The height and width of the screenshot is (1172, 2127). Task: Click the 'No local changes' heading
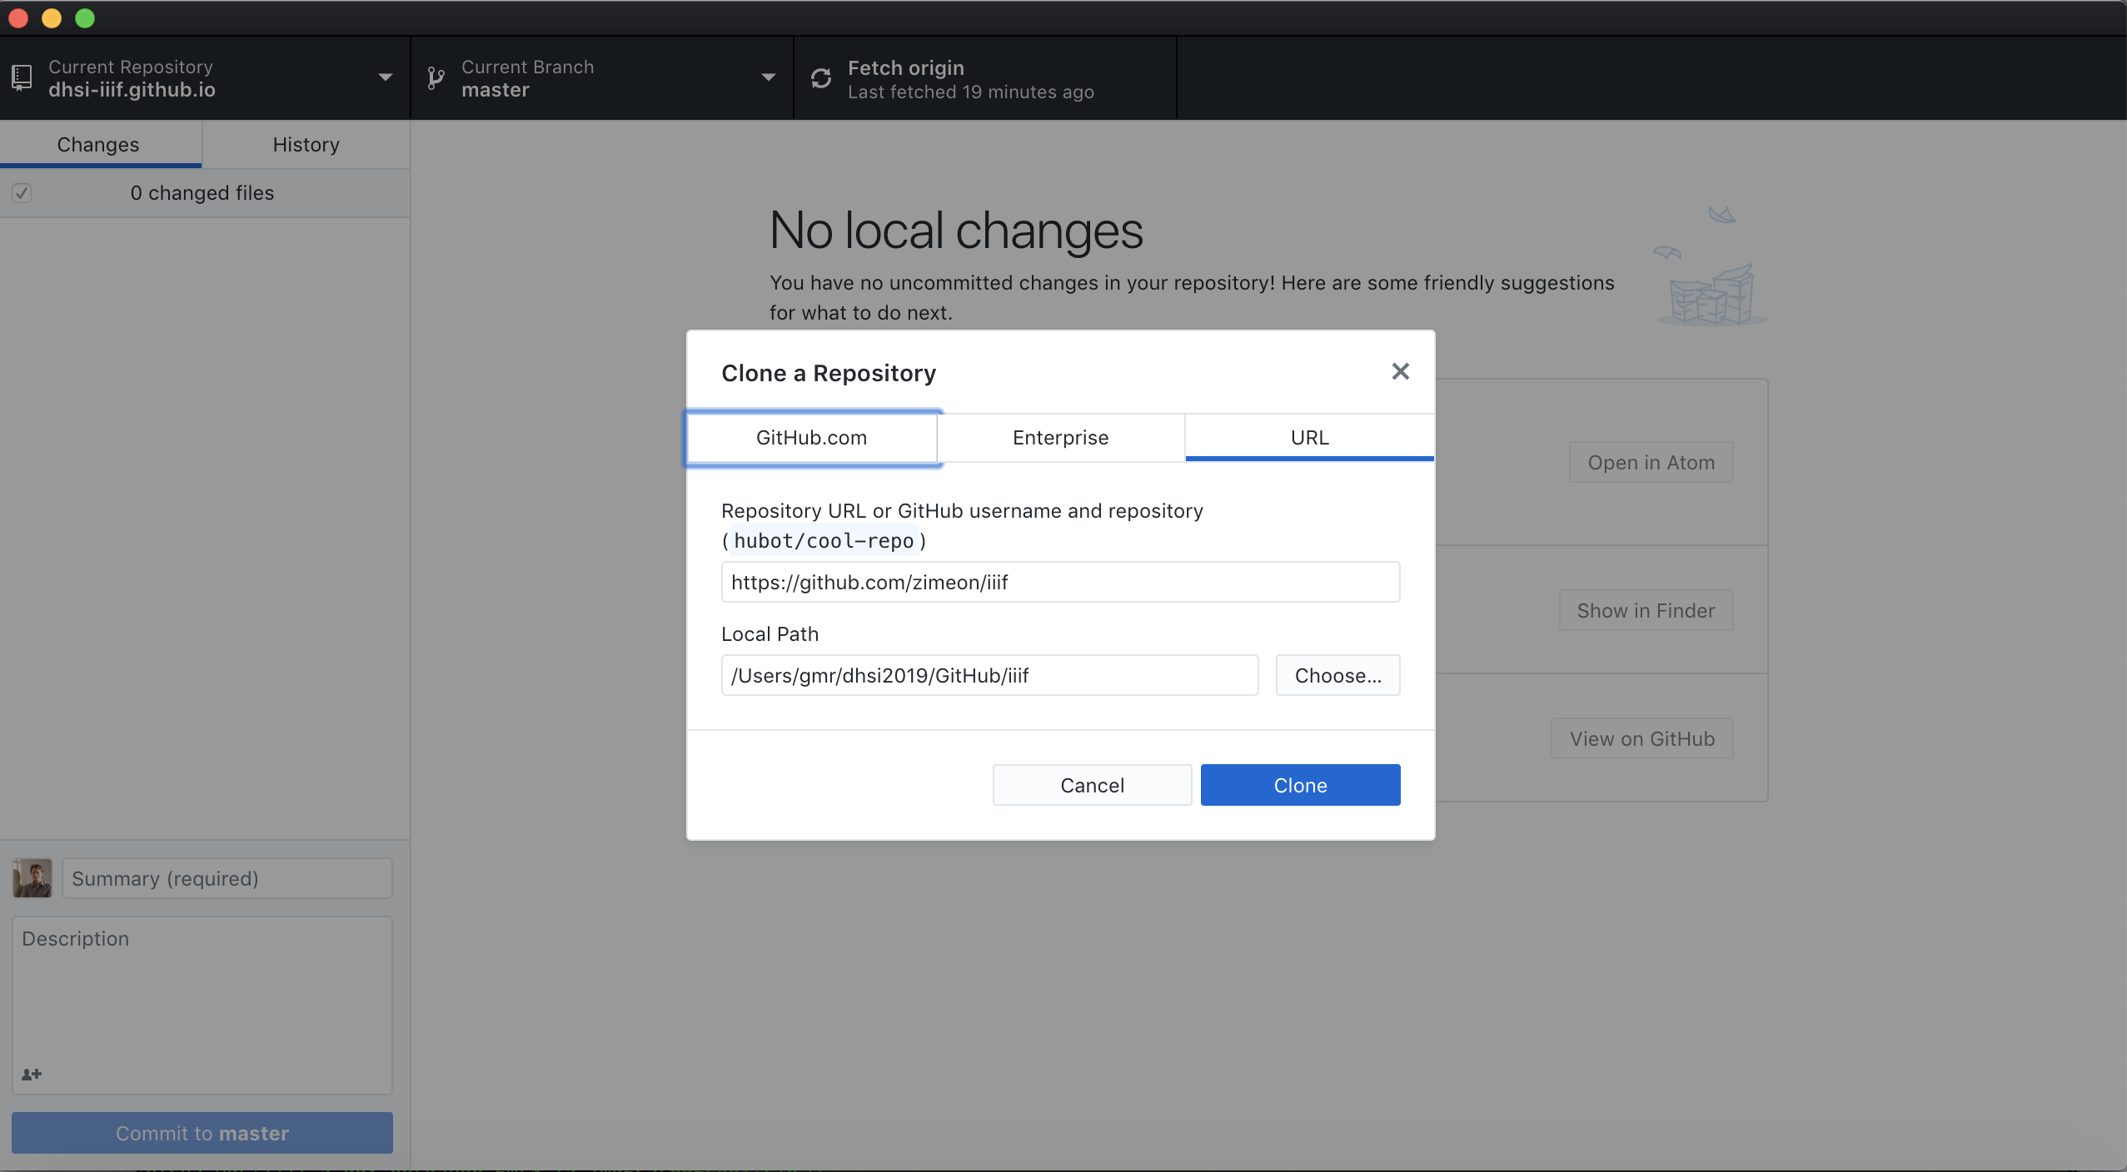[956, 231]
